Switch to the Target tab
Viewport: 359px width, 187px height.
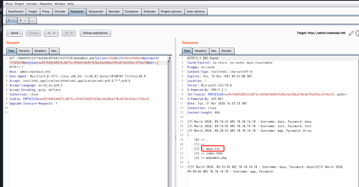pos(32,12)
